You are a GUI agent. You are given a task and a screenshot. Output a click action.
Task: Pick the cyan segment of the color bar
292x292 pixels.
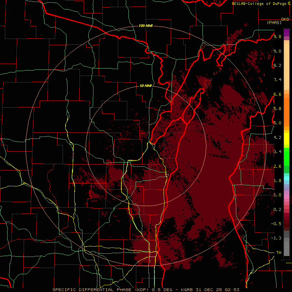(286, 178)
